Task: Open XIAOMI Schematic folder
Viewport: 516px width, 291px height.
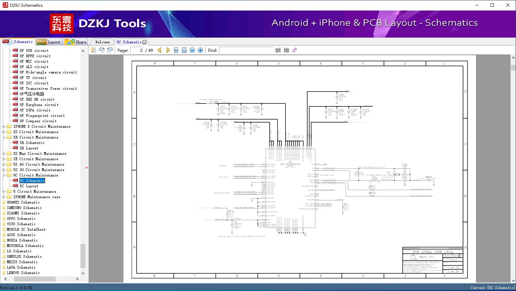Action: (x=23, y=213)
